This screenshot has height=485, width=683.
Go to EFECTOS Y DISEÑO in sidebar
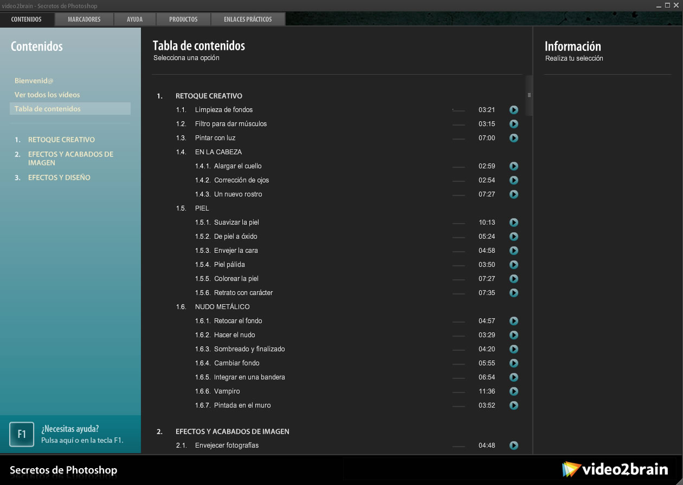pyautogui.click(x=59, y=178)
